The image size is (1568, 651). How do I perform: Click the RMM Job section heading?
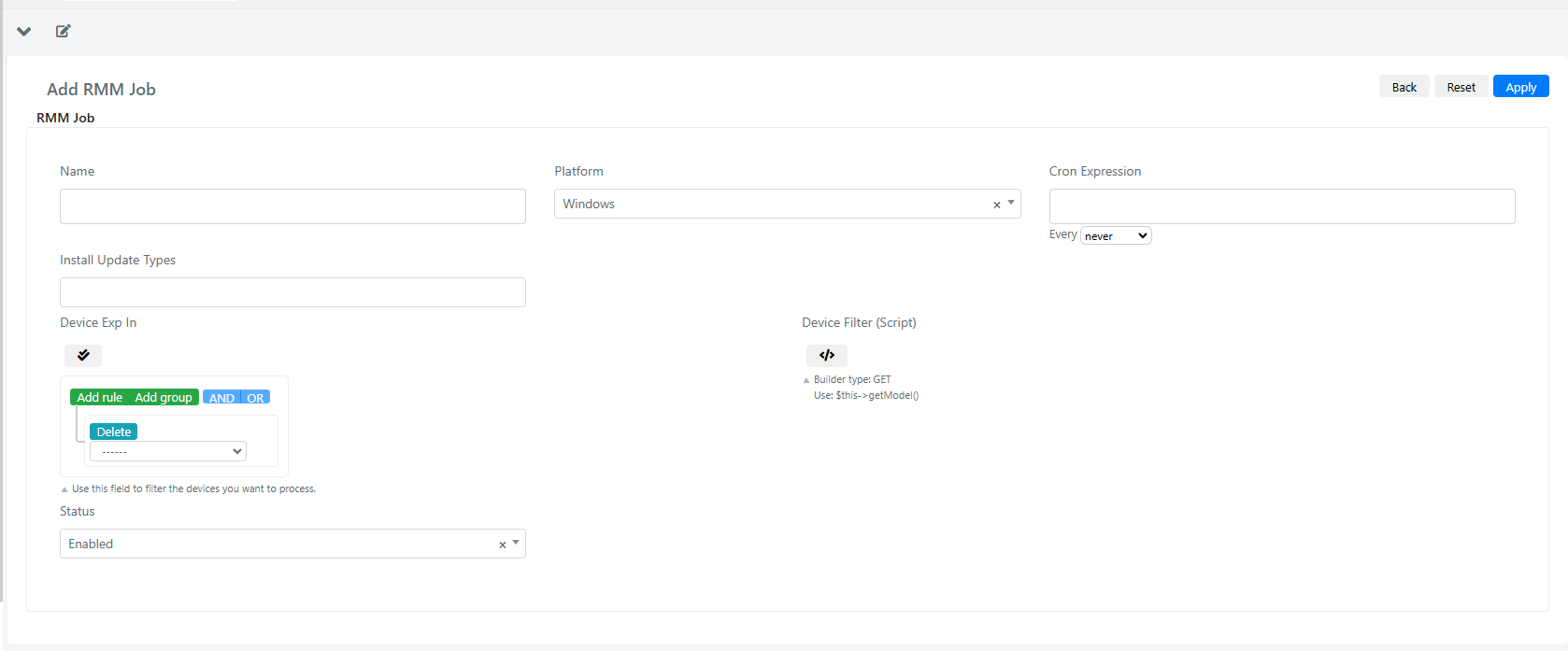[65, 118]
